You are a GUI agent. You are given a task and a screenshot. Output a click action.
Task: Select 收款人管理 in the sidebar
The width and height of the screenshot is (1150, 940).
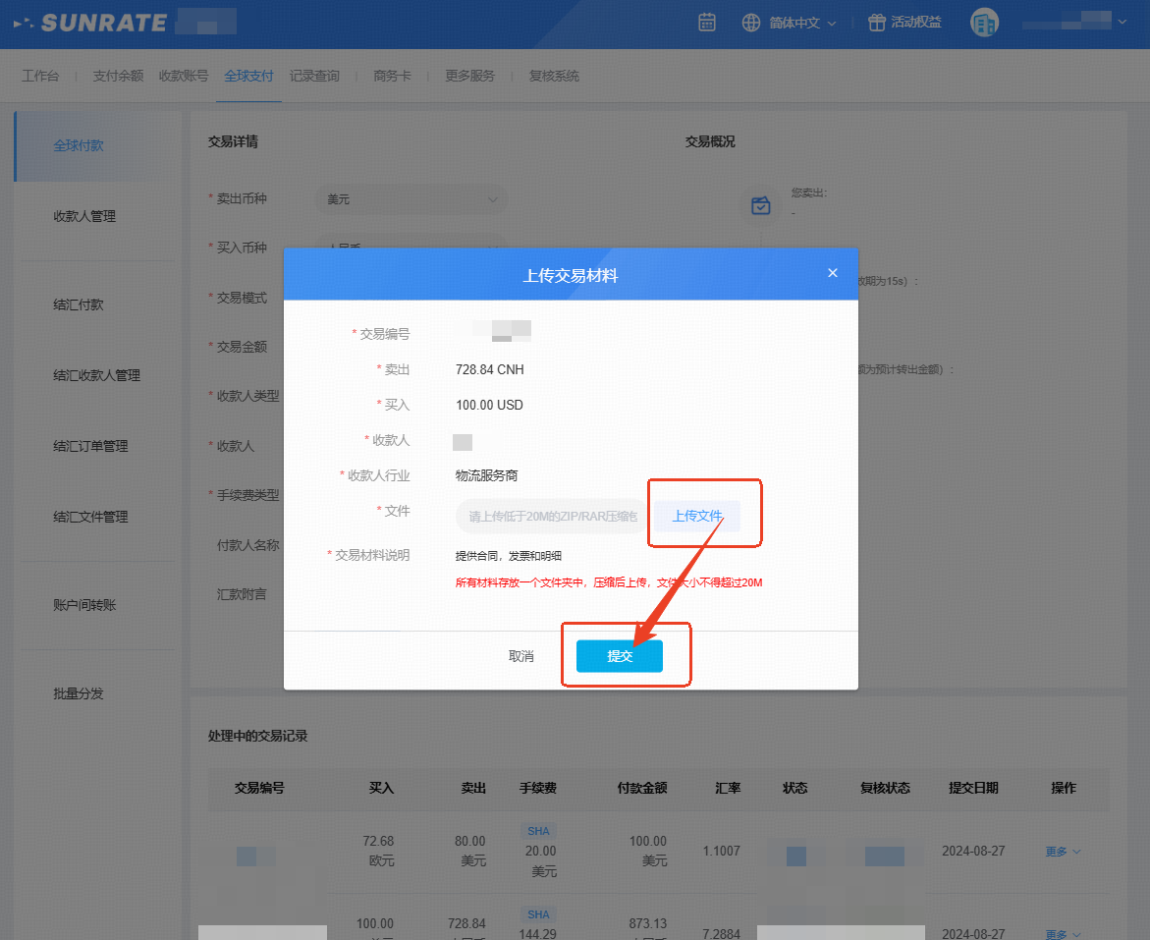pos(84,216)
